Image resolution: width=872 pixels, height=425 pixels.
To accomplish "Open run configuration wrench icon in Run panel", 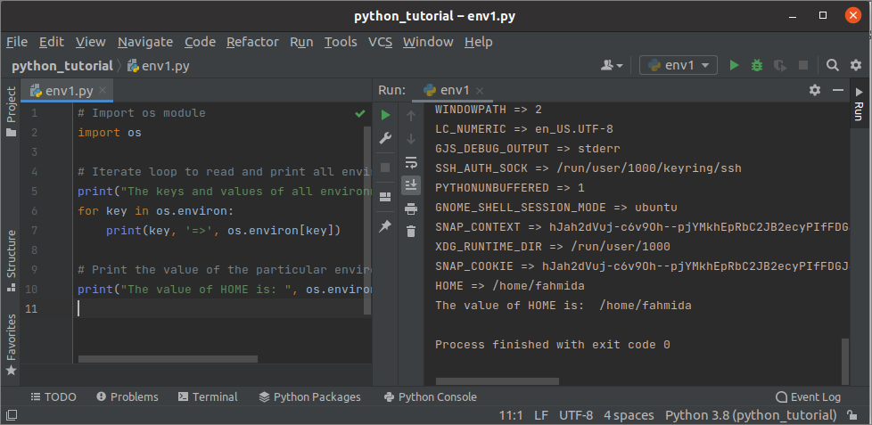I will pos(385,138).
